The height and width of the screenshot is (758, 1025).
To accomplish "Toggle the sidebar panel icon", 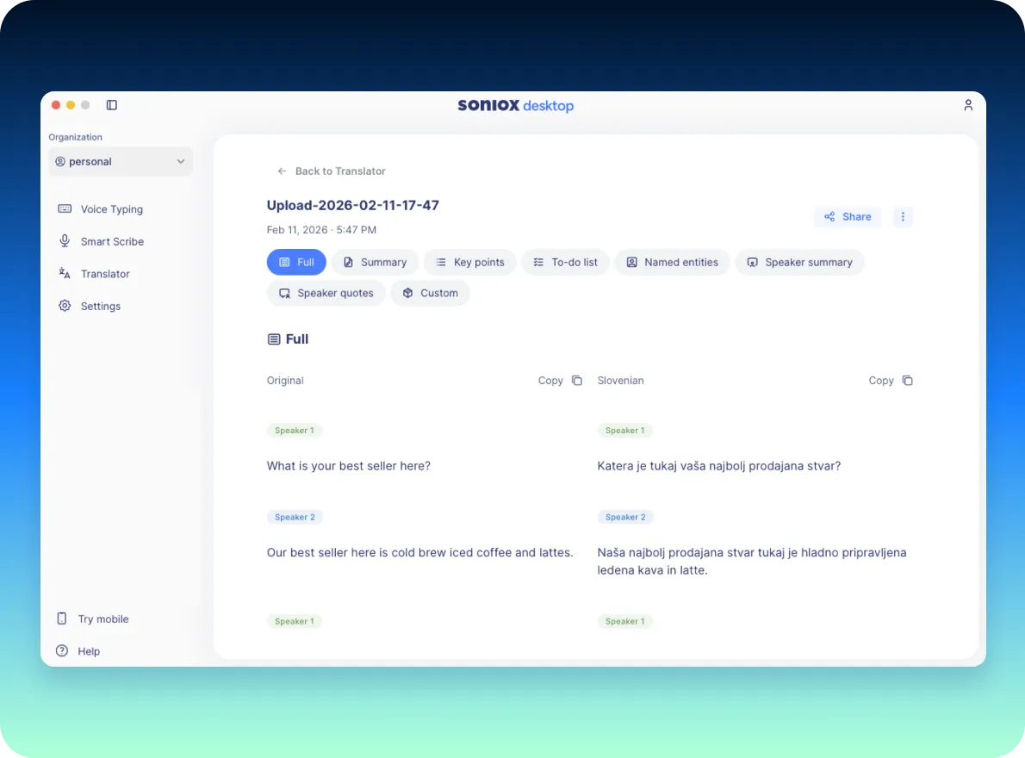I will (112, 105).
